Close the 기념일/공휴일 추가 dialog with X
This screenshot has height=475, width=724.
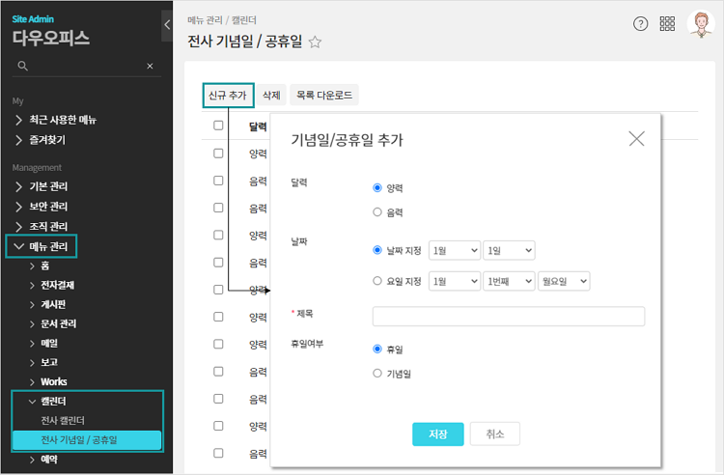point(636,138)
